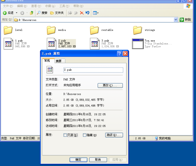This screenshot has height=166, width=196.
Task: Expand the address bar dropdown arrow
Action: pyautogui.click(x=176, y=20)
